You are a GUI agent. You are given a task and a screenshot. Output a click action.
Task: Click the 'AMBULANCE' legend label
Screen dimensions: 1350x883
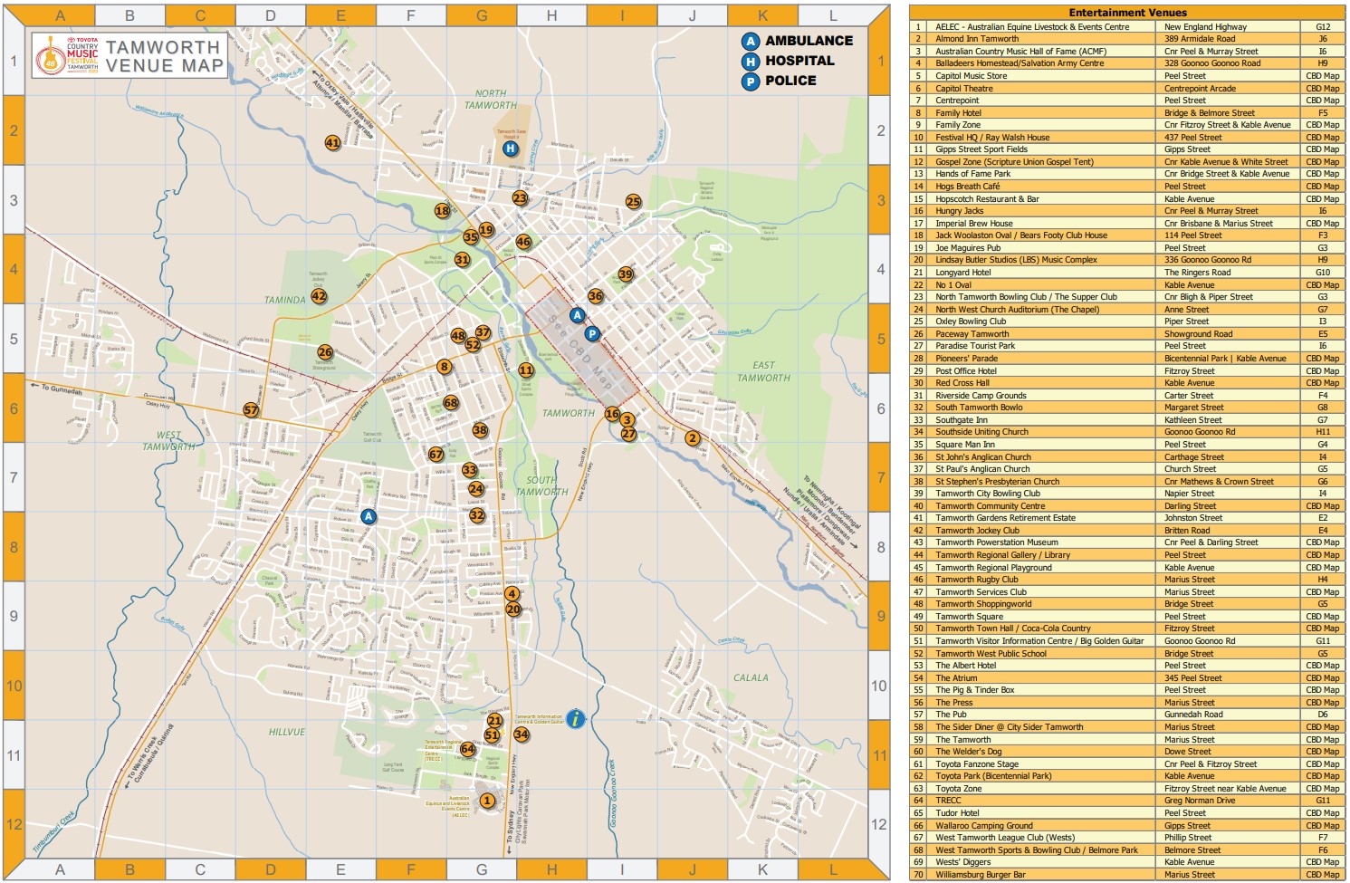[809, 41]
